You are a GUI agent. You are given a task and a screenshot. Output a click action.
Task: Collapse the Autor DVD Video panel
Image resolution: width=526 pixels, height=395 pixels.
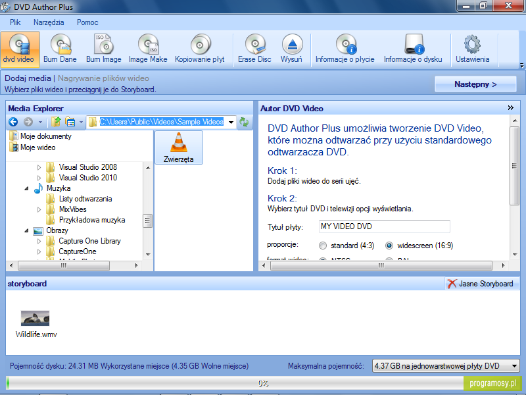[511, 108]
